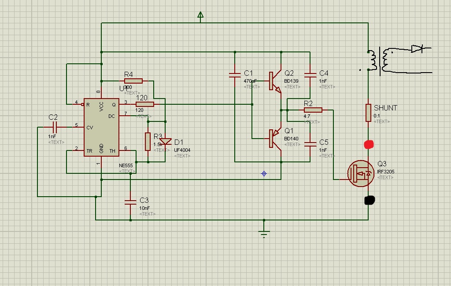451x286 pixels.
Task: Click the C3 10nF capacitor
Action: coord(130,202)
